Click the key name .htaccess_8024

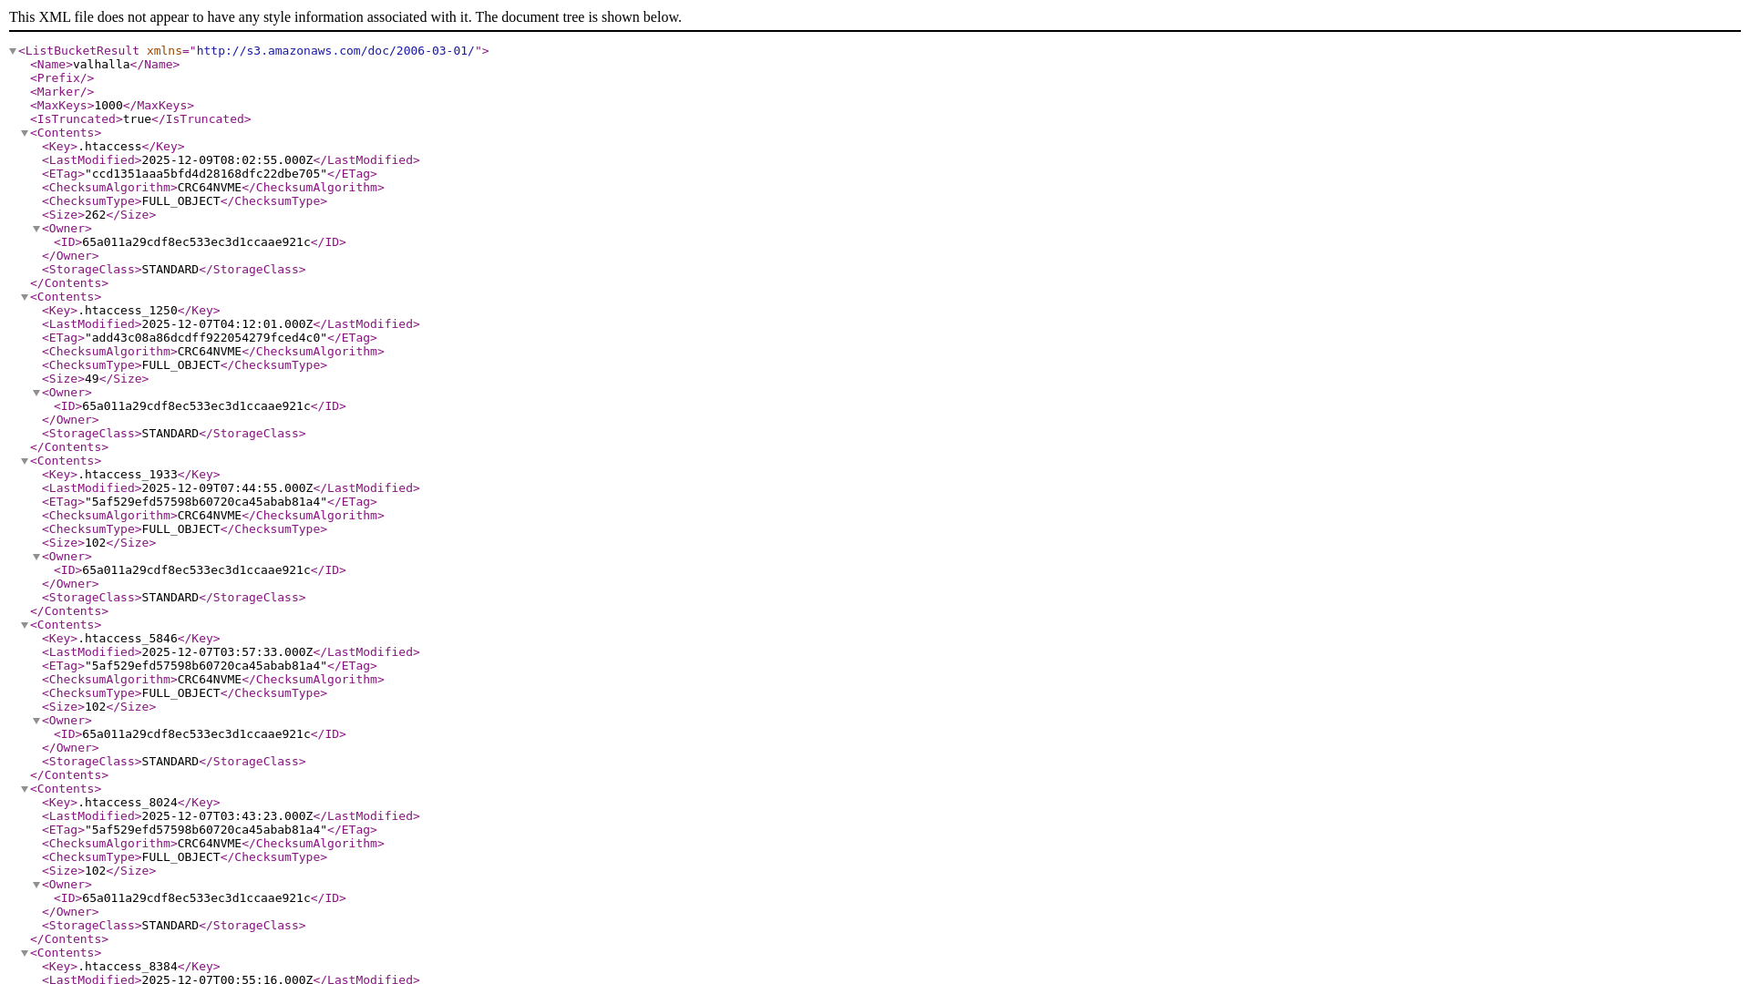(128, 803)
